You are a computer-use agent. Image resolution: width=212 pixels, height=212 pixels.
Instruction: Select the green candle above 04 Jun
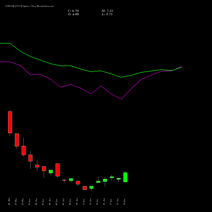tap(51, 172)
